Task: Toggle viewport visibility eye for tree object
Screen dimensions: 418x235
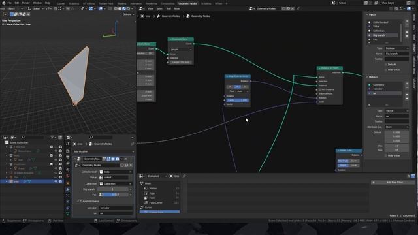Action: [x=56, y=181]
